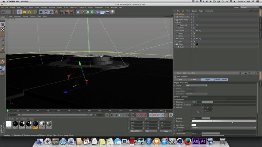Click the Apply button in coordinates panel
The image size is (262, 147).
(x=166, y=131)
